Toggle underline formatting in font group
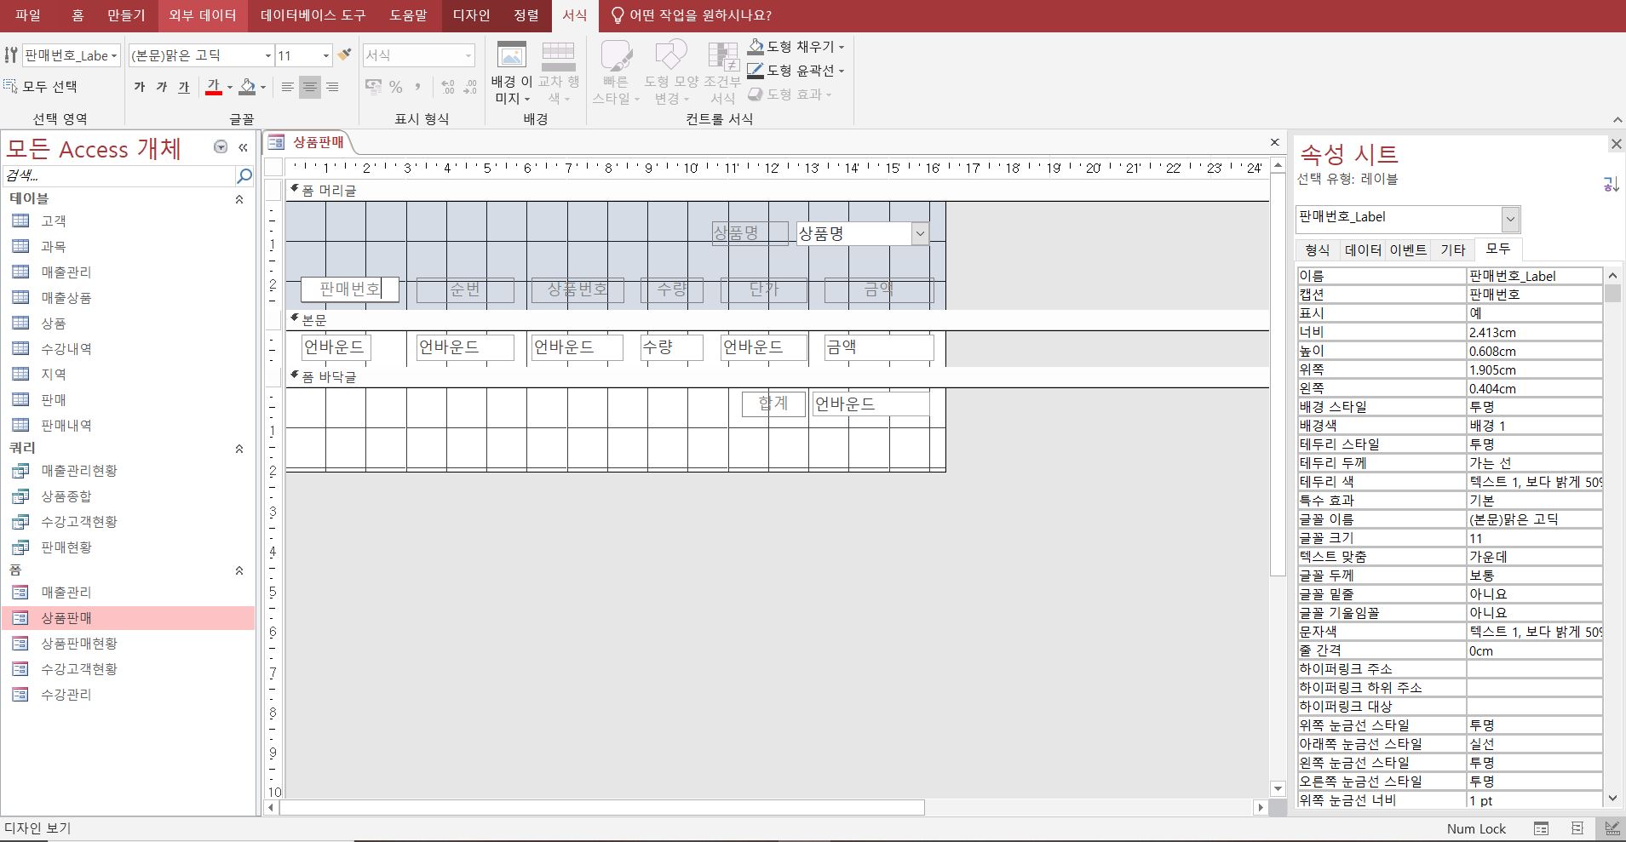This screenshot has width=1626, height=842. click(x=184, y=87)
